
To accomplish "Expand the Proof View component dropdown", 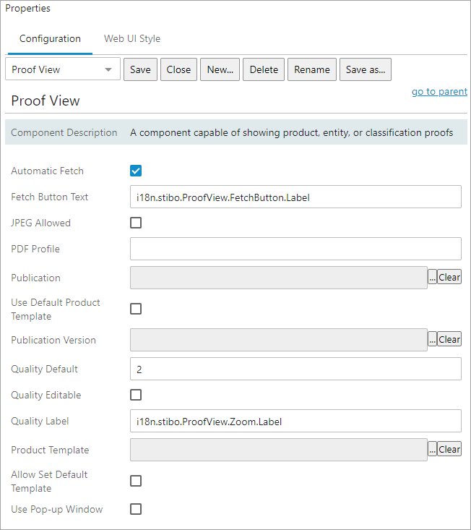I will tap(63, 69).
